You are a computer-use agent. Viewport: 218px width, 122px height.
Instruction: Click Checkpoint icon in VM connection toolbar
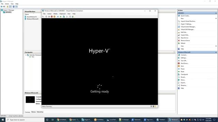pyautogui.click(x=64, y=17)
